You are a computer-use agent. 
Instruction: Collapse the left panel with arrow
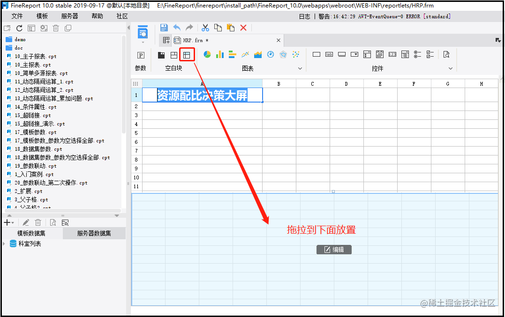[x=128, y=28]
